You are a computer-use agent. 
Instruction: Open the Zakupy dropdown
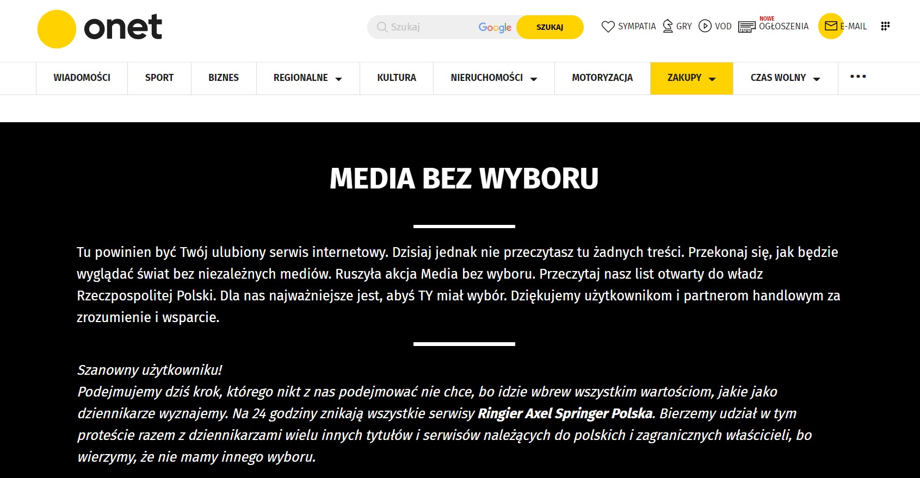pyautogui.click(x=712, y=79)
